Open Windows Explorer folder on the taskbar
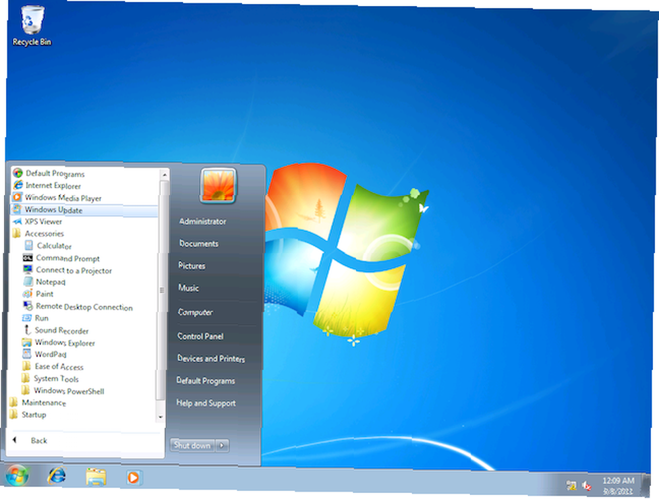This screenshot has width=659, height=499. coord(96,477)
